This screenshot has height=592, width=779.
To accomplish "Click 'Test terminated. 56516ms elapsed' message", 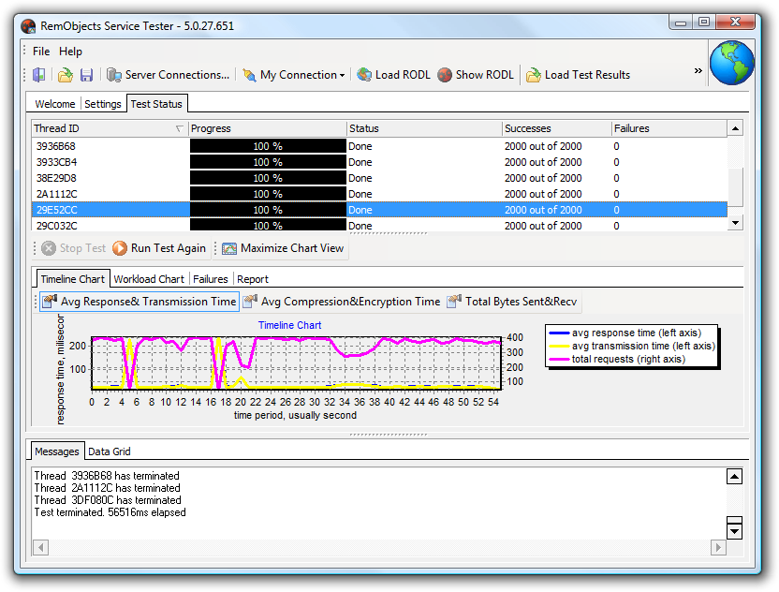I will coord(110,512).
